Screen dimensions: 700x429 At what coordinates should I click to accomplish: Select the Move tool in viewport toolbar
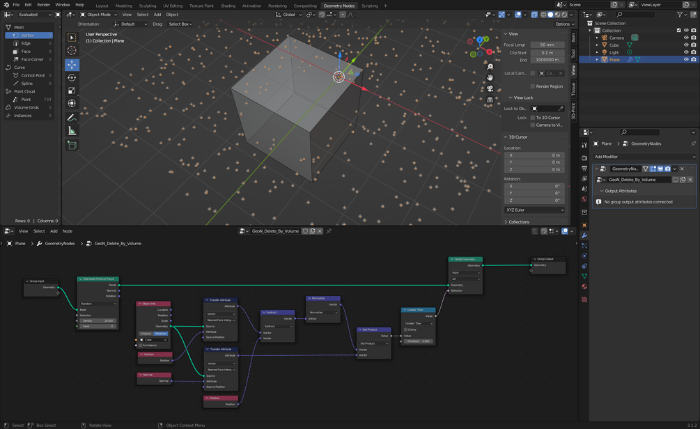point(72,65)
